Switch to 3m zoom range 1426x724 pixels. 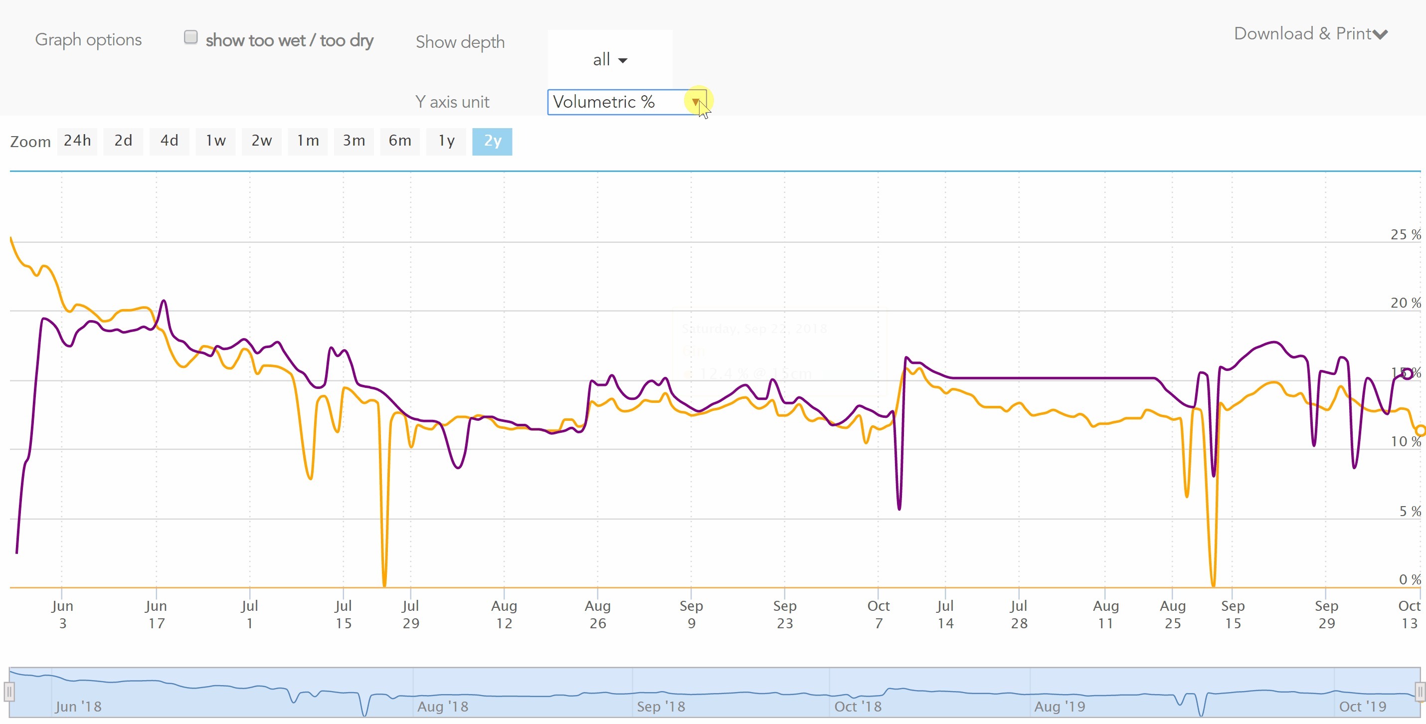(x=354, y=141)
